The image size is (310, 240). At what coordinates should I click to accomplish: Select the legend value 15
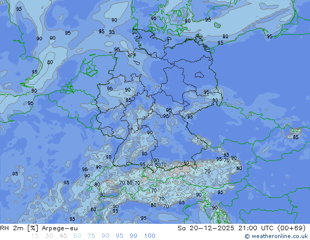pos(35,236)
